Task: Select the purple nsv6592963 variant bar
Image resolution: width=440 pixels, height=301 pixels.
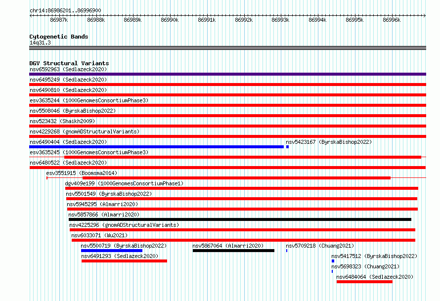Action: click(227, 74)
